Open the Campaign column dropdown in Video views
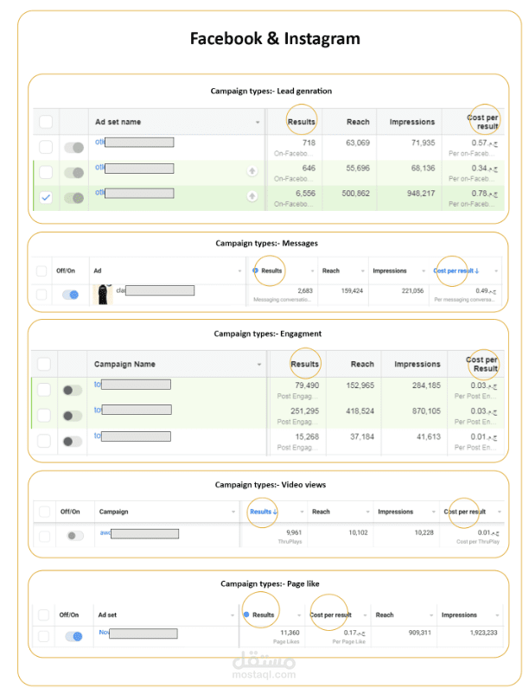Screen dimensions: 529x694 coord(233,512)
